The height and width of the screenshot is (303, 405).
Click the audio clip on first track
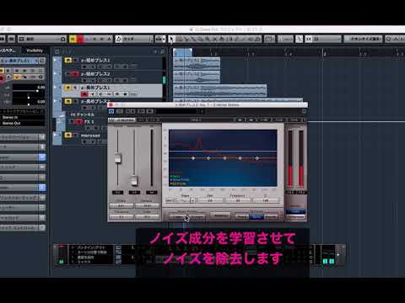click(197, 64)
